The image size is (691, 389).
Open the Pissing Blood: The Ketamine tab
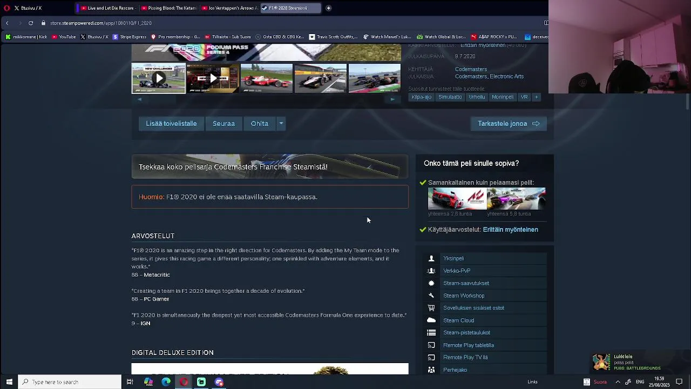[x=168, y=8]
